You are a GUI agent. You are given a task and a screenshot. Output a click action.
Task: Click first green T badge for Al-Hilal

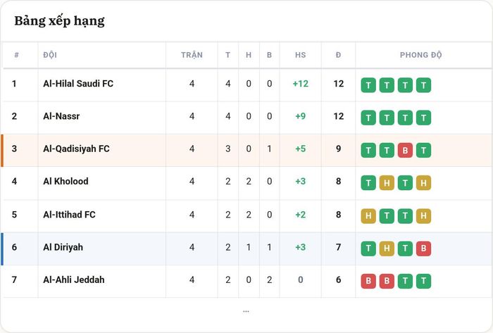368,85
